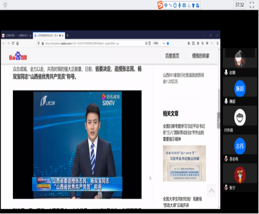259x214 pixels.
Task: Toggle reader view icon in address bar
Action: [x=150, y=43]
